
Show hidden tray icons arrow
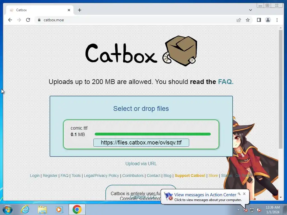tap(238, 210)
